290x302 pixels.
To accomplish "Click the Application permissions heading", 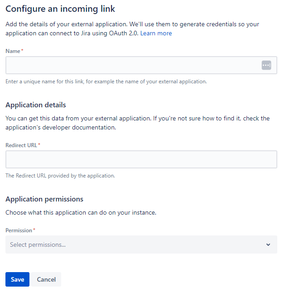I will 44,199.
